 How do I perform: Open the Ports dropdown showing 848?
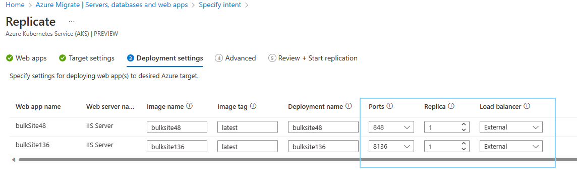(x=391, y=127)
